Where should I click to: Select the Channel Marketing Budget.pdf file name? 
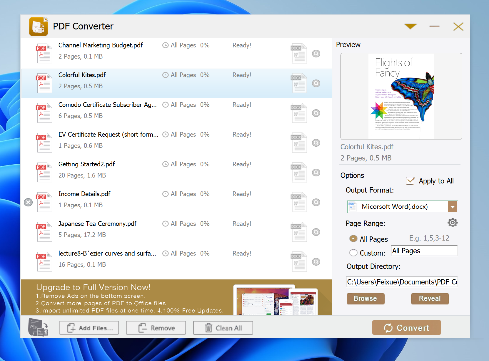pos(101,45)
